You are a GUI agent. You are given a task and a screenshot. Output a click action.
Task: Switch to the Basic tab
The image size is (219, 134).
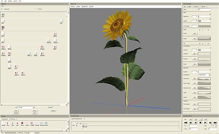pyautogui.click(x=190, y=7)
